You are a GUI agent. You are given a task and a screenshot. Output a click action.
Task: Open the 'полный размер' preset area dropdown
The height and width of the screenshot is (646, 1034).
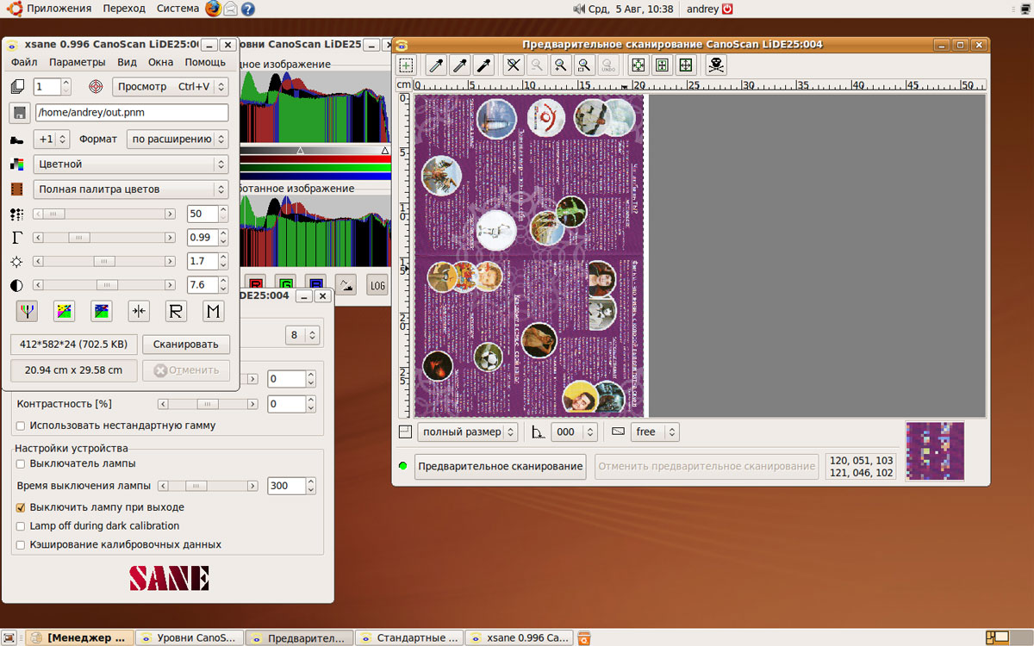click(467, 432)
